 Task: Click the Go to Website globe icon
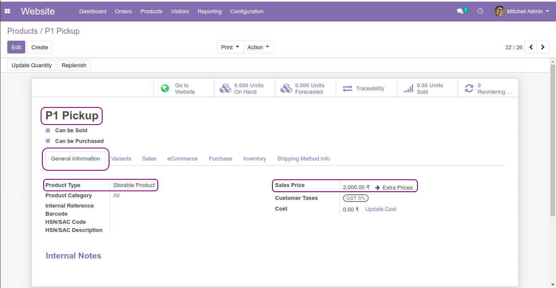[x=165, y=89]
